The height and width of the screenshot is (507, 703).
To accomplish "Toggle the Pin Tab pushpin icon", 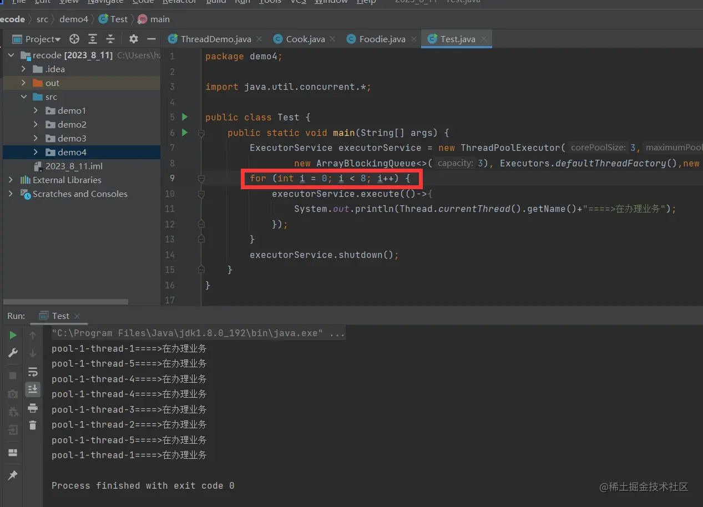I will click(x=13, y=475).
